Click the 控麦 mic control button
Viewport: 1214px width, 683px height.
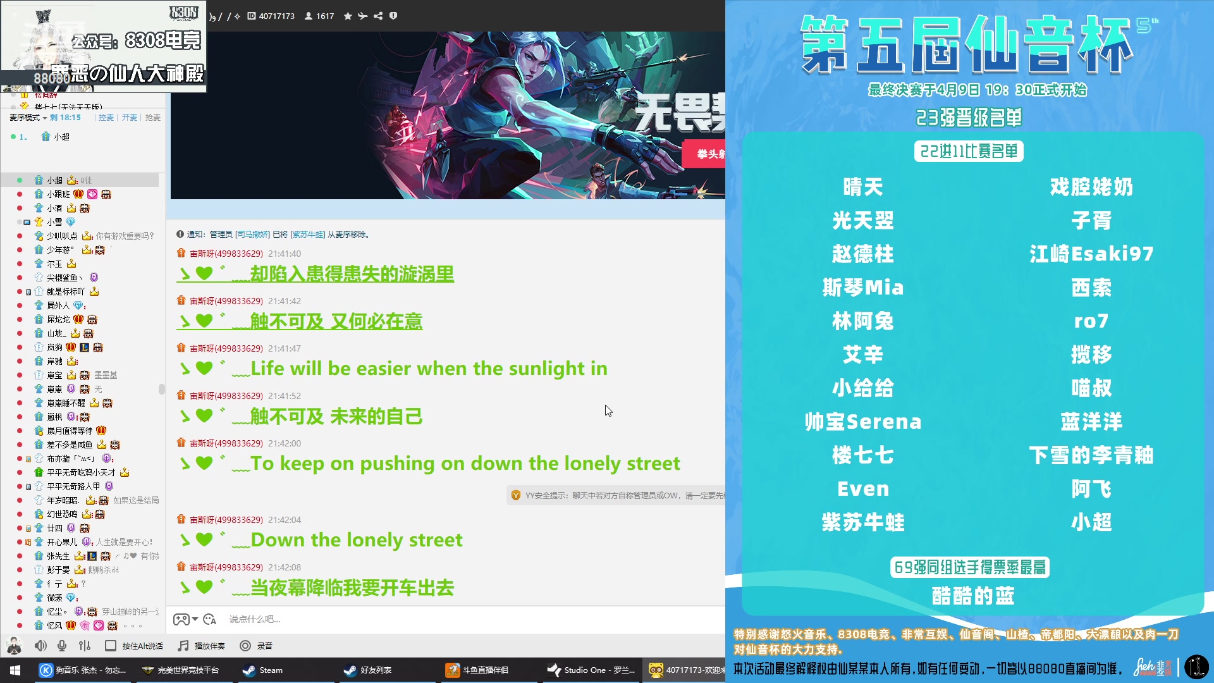106,118
